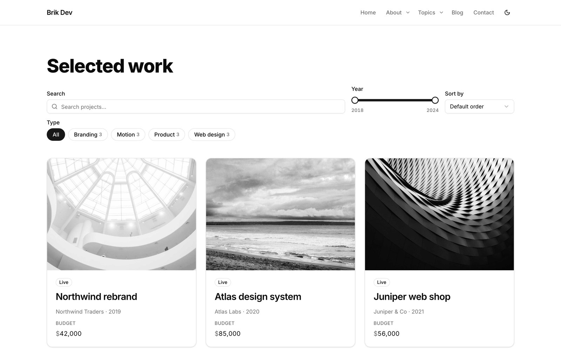Open the Topics menu item
Viewport: 561px width, 351px height.
(x=426, y=13)
